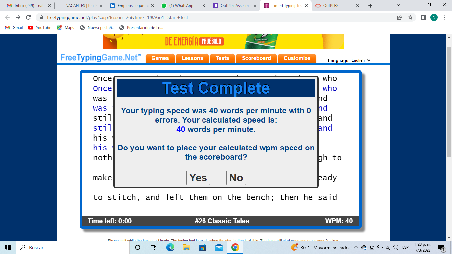Open the Windows Start menu
The image size is (452, 254).
coord(8,247)
